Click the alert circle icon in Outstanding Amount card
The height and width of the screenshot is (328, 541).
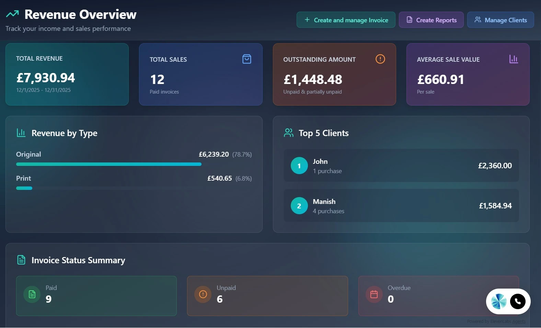tap(380, 59)
